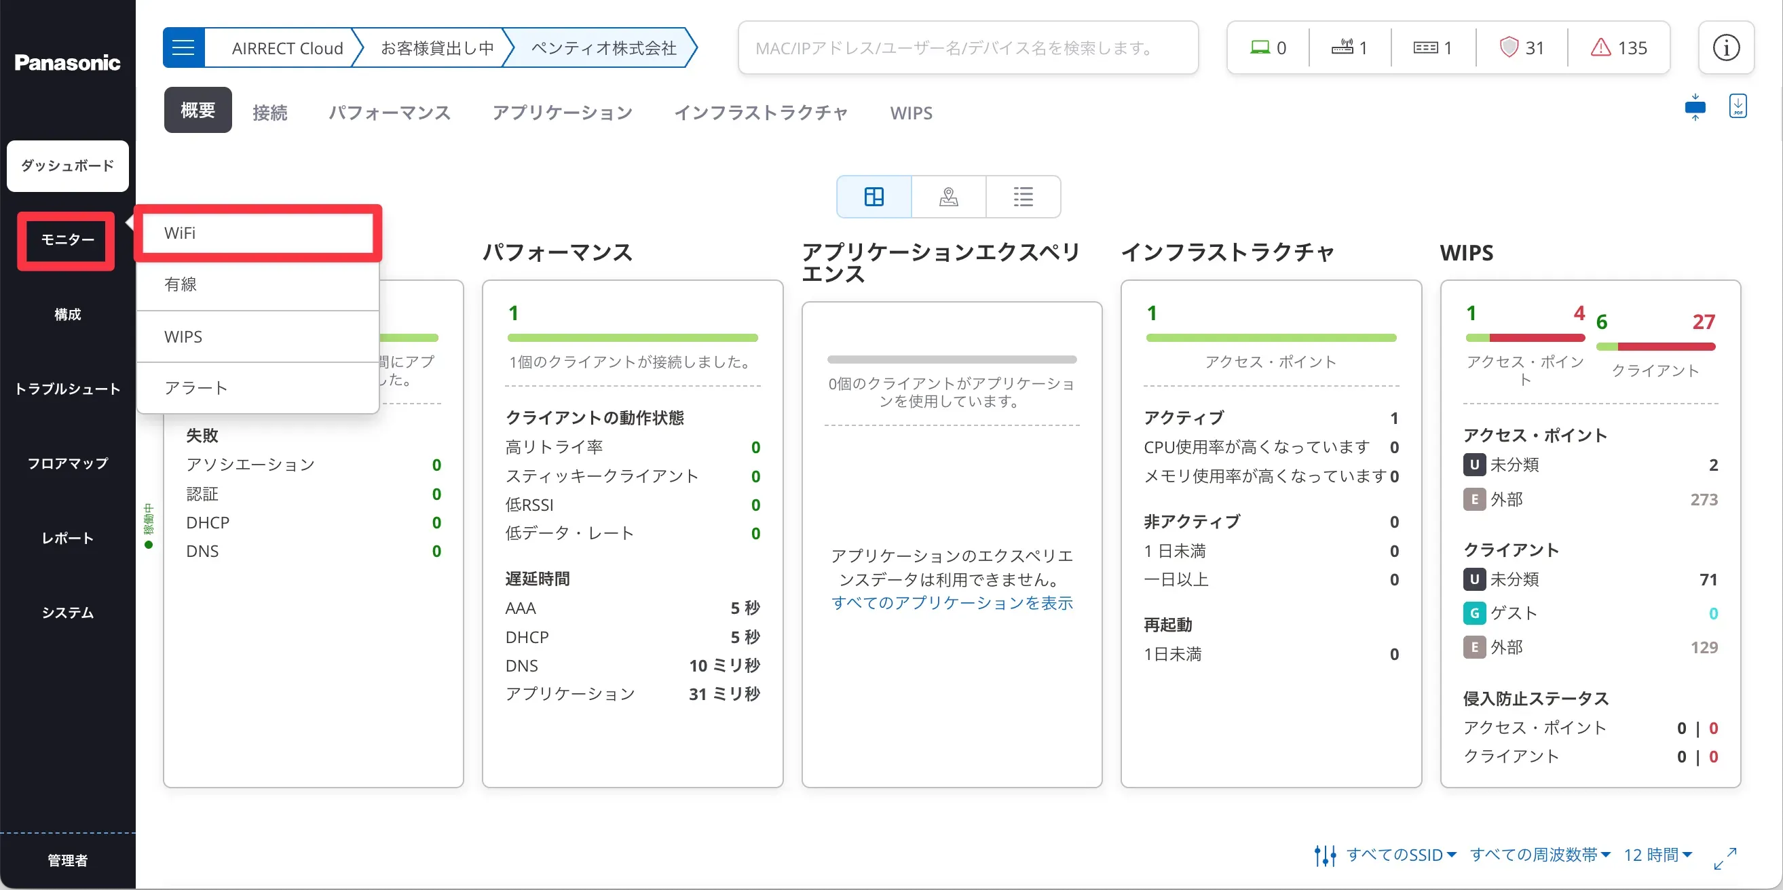Click the download PDF icon

[x=1738, y=107]
